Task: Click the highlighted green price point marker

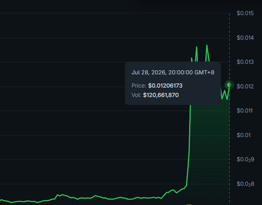Action: pyautogui.click(x=229, y=85)
